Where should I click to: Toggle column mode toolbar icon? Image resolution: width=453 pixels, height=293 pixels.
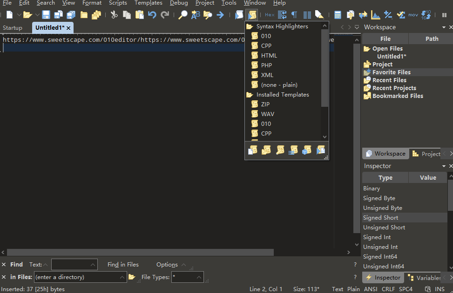[307, 15]
